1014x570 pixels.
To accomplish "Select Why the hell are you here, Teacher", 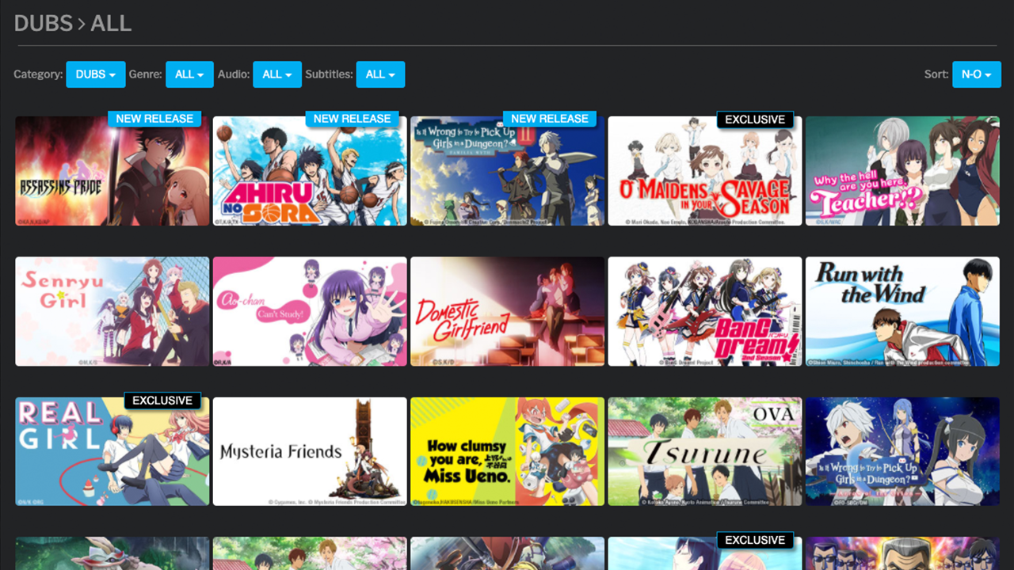I will [x=902, y=171].
